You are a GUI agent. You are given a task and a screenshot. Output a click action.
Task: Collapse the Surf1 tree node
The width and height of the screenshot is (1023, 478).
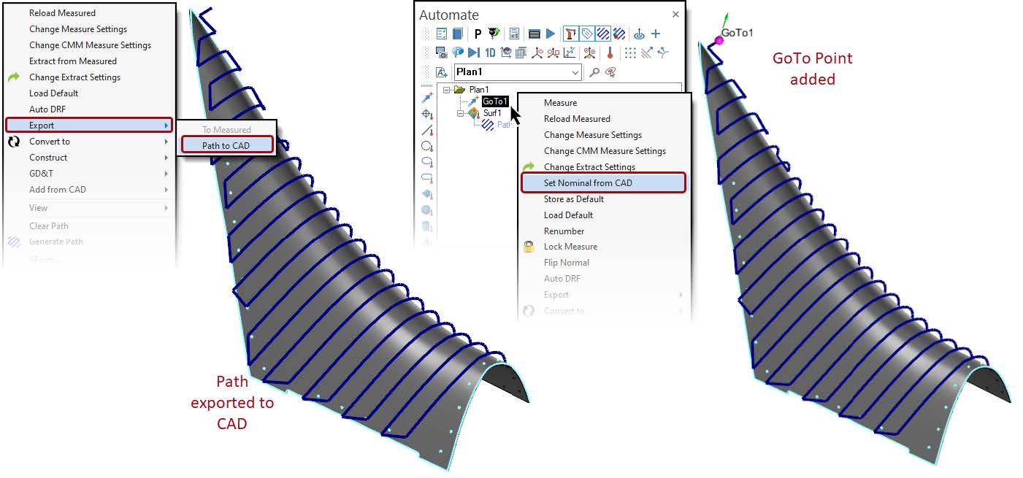tap(461, 113)
